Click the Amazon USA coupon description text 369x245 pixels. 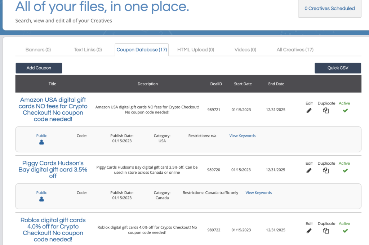[x=147, y=110]
